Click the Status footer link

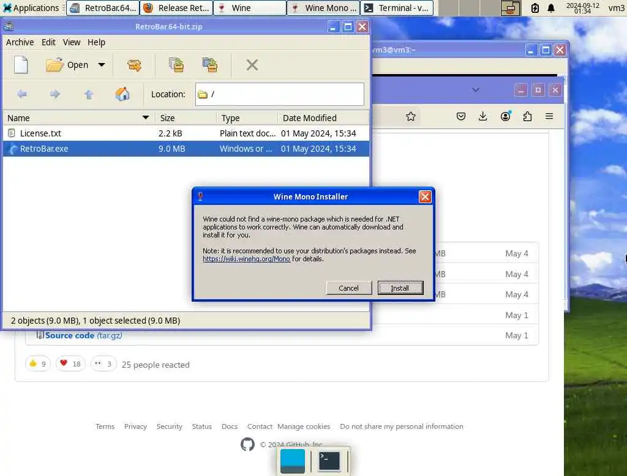[201, 426]
